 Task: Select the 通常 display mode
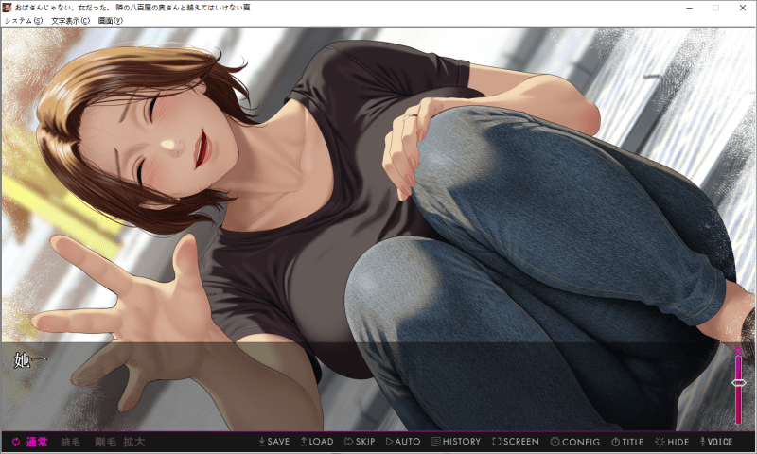point(37,442)
